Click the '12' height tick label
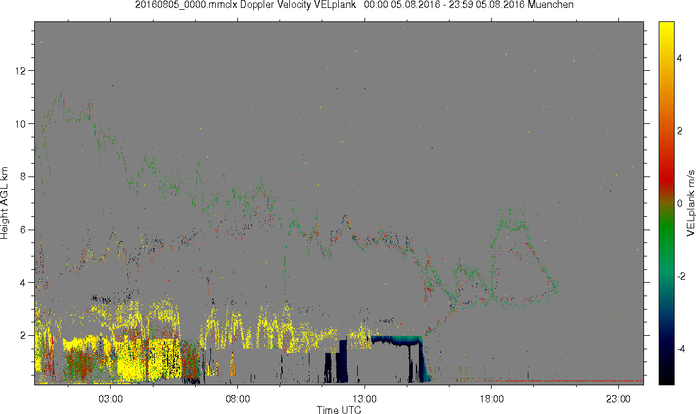 pyautogui.click(x=20, y=70)
